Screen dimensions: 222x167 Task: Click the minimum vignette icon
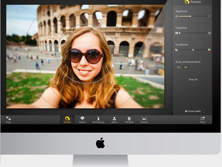[x=177, y=33]
